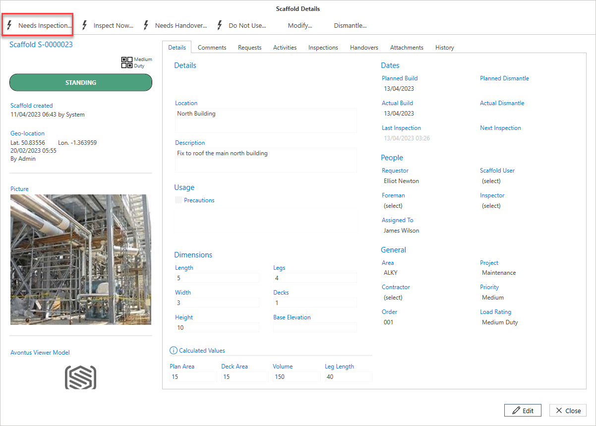Click the Geo-location link
The height and width of the screenshot is (426, 596).
(27, 133)
